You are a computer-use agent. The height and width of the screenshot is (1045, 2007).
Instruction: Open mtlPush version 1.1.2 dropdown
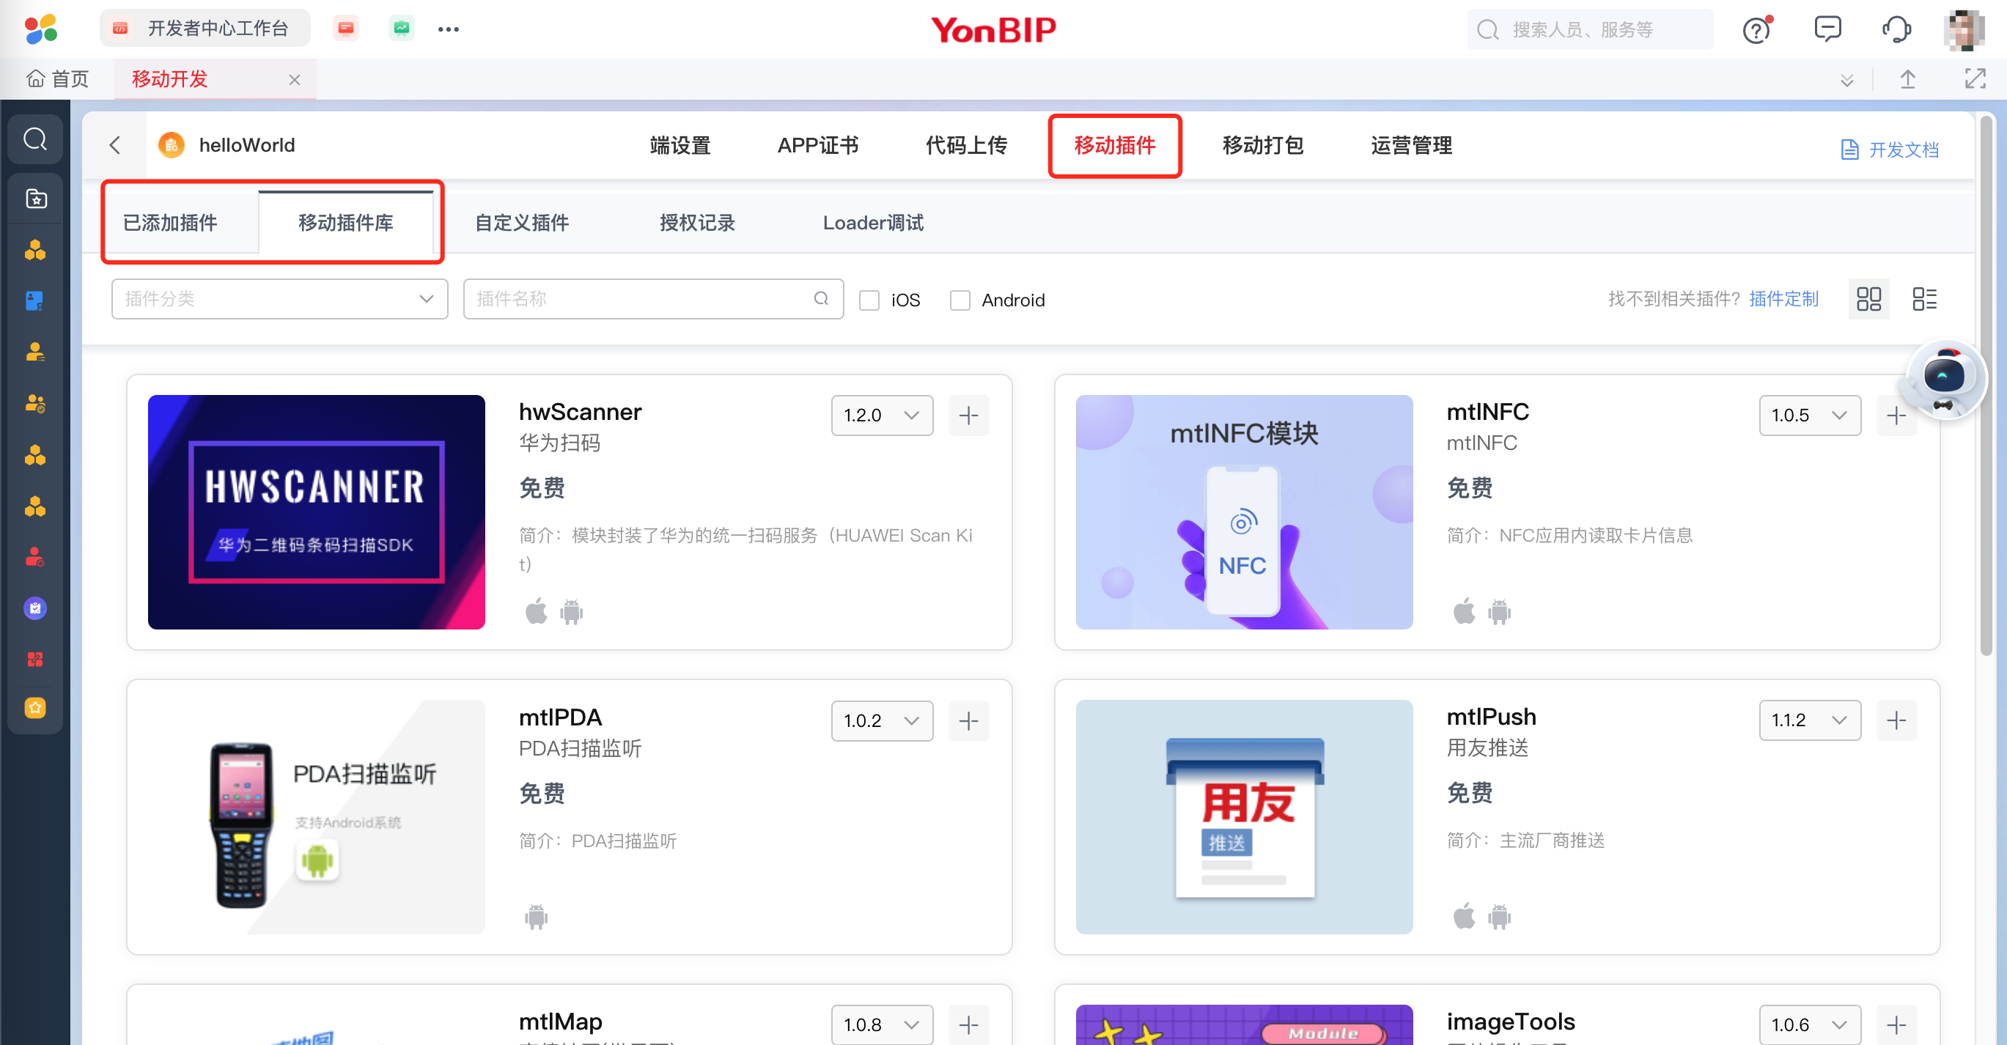click(x=1809, y=720)
